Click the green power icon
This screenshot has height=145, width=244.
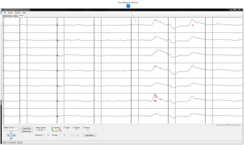pos(11,132)
